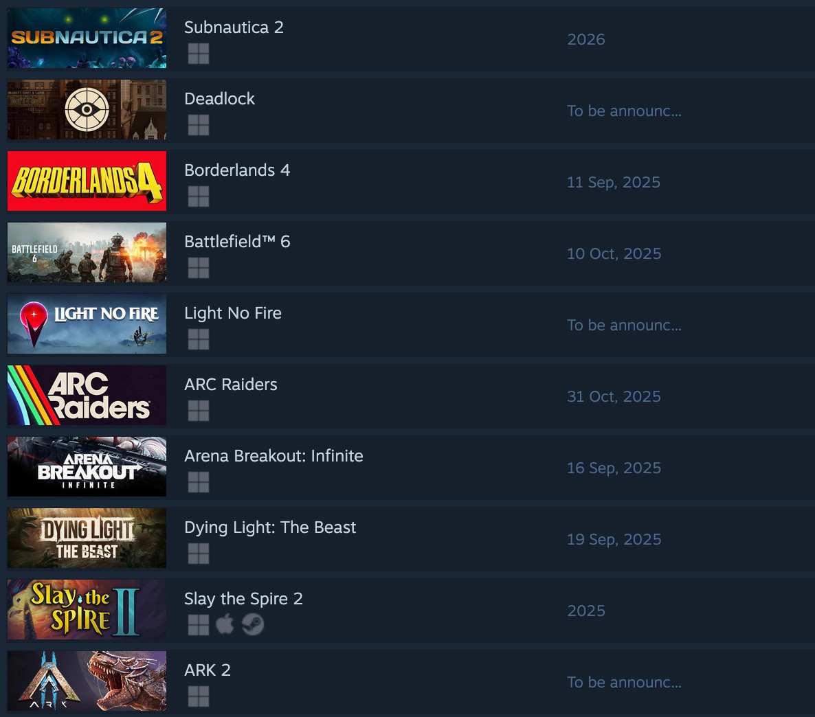Click the Windows icon under Subnautica 2

point(199,54)
